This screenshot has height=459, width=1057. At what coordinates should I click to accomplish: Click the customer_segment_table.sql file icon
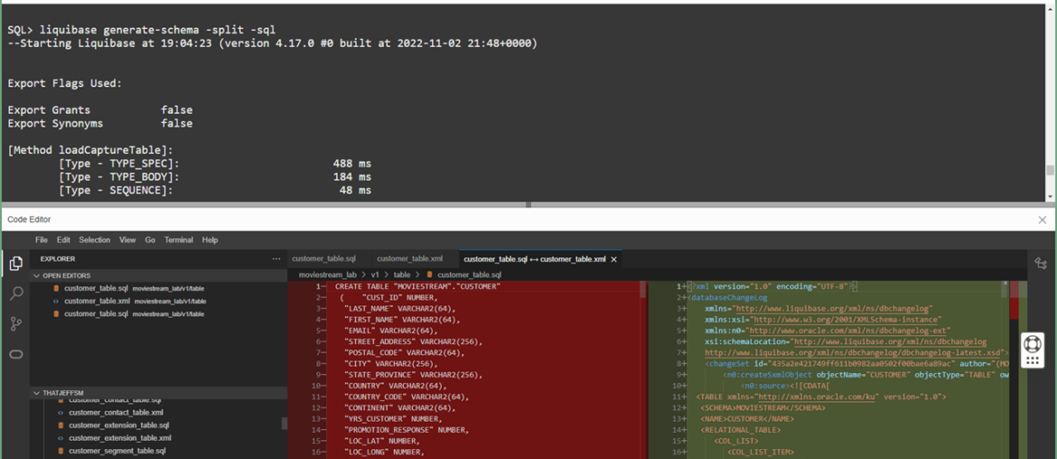(x=60, y=451)
